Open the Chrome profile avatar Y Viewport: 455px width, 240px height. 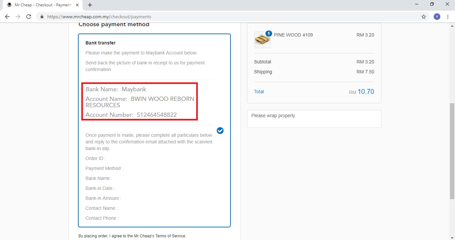point(437,17)
